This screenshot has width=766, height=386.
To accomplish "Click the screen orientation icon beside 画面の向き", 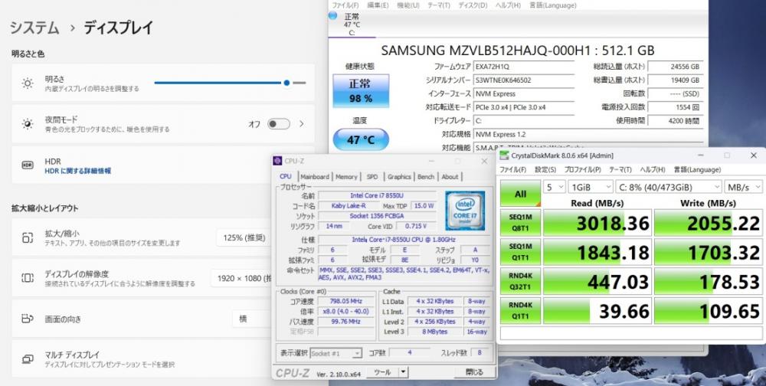I will [28, 319].
